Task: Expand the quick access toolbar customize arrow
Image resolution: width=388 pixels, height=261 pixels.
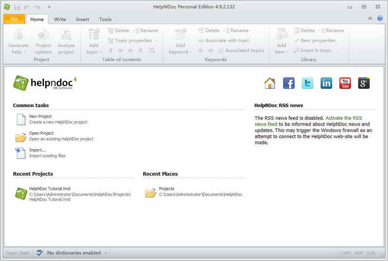Action: 49,7
